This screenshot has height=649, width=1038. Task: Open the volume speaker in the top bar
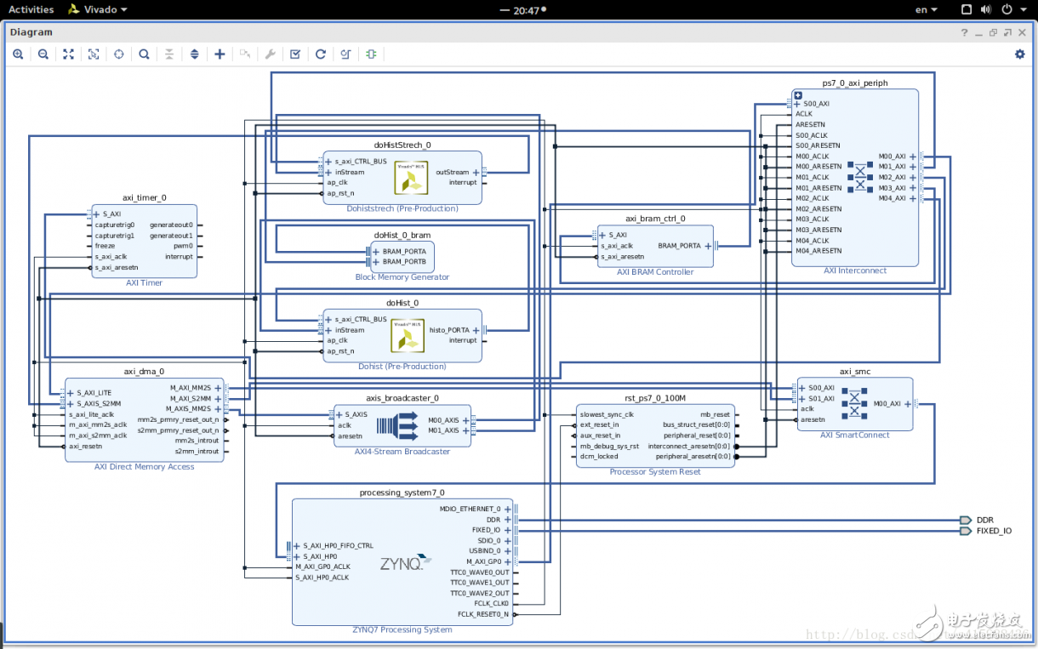[x=986, y=9]
